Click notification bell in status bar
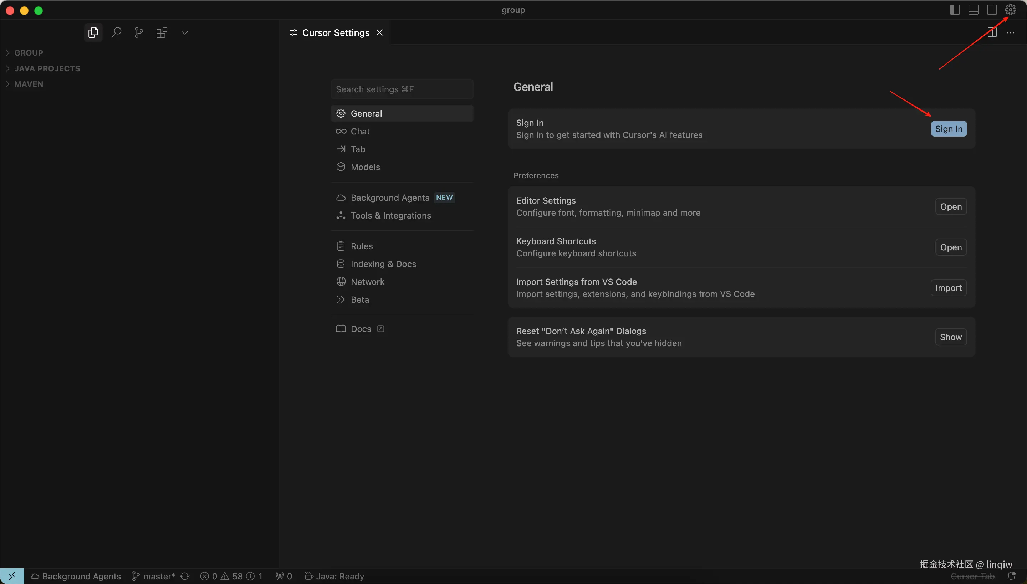This screenshot has width=1027, height=584. (x=1011, y=577)
